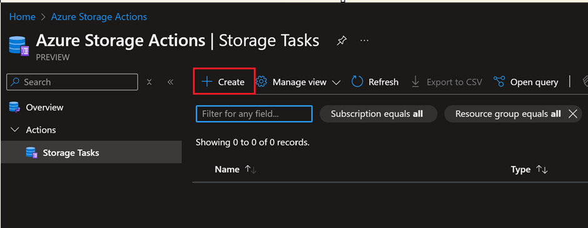This screenshot has height=228, width=588.
Task: Collapse the sidebar with double-chevron icon
Action: (x=170, y=82)
